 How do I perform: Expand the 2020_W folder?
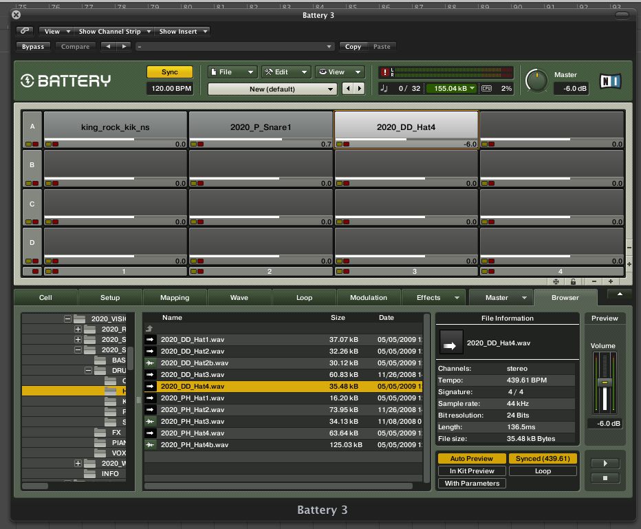78,463
